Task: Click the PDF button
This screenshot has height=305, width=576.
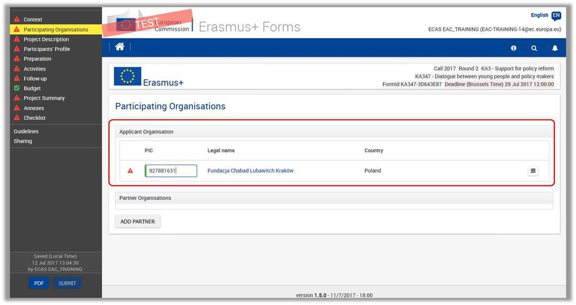Action: tap(39, 283)
